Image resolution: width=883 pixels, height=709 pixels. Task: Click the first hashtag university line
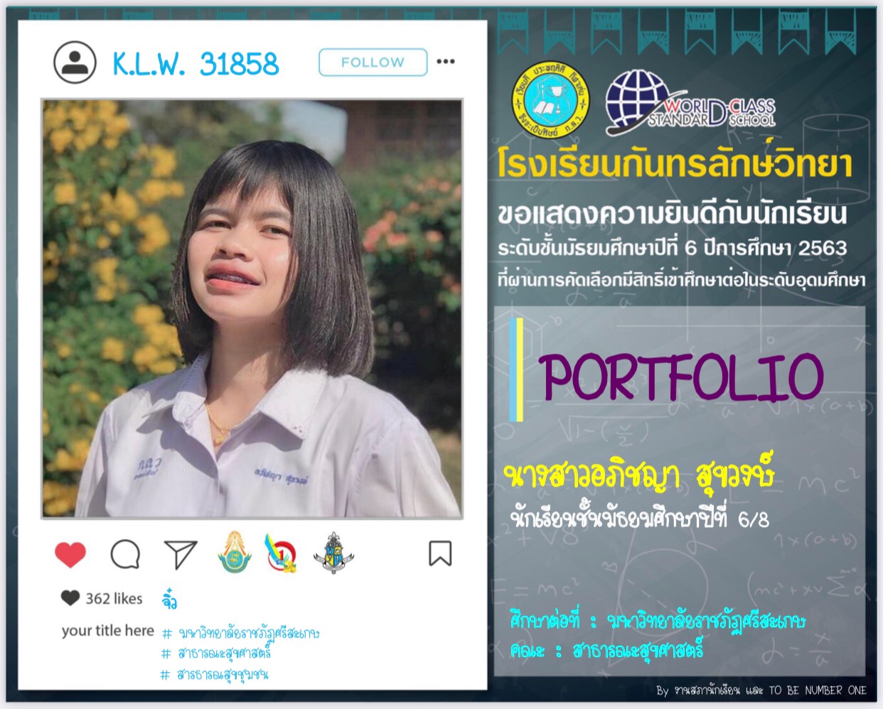(241, 633)
